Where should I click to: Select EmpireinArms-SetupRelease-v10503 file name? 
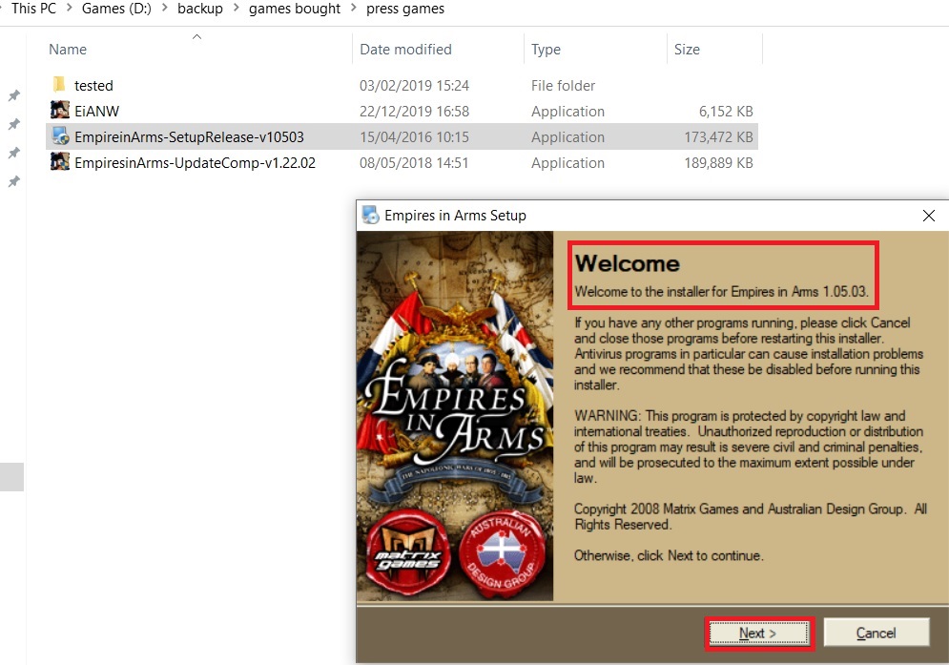click(x=190, y=136)
